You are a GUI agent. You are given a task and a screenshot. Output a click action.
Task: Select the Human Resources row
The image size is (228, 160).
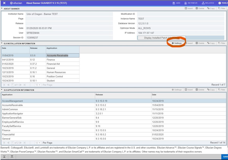tap(41, 72)
